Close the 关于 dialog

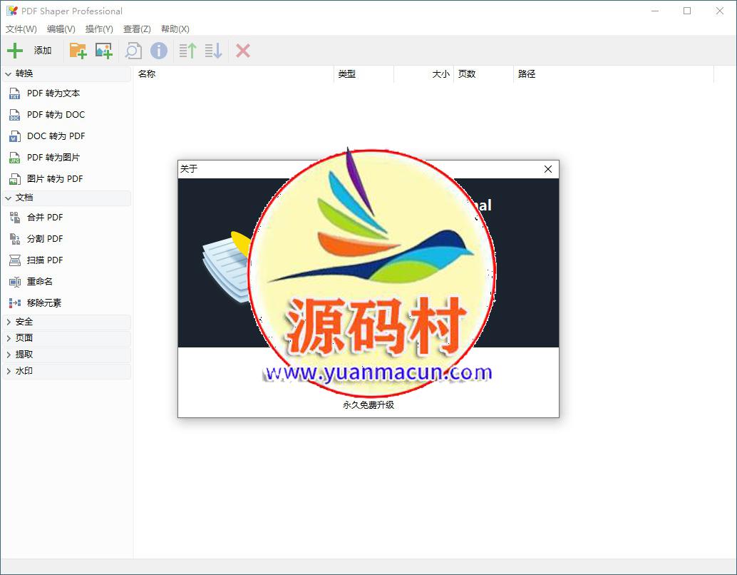pyautogui.click(x=547, y=169)
